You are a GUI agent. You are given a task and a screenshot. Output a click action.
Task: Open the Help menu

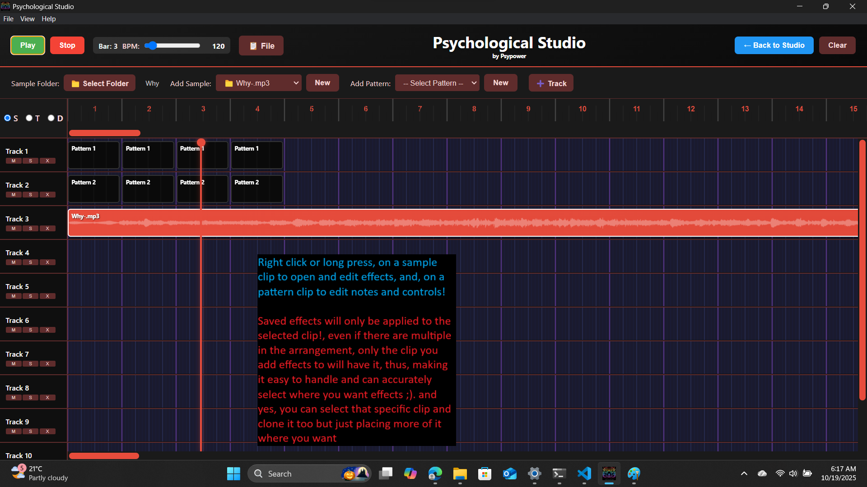click(48, 19)
